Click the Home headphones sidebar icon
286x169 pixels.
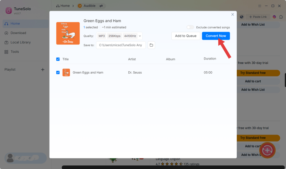[x=6, y=24]
